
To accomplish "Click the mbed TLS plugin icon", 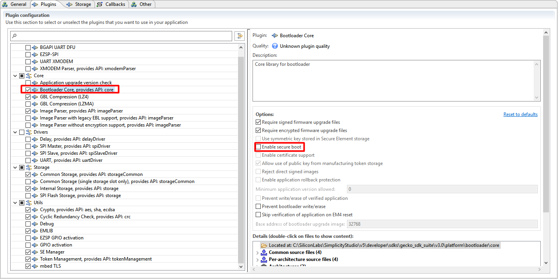I will pos(35,266).
